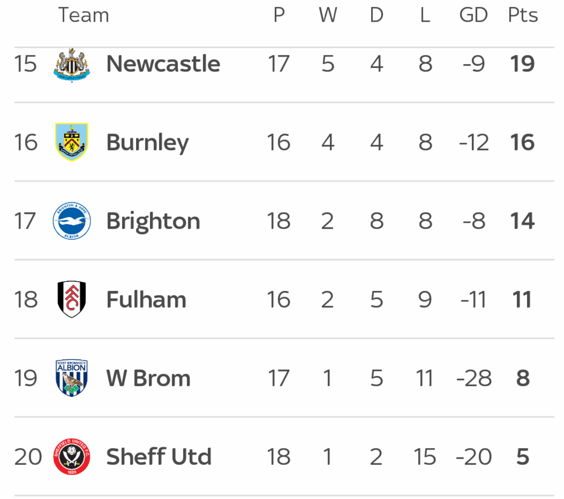
Task: Open the Brighton team link
Action: click(x=153, y=221)
